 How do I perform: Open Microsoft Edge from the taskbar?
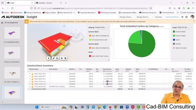click(x=105, y=107)
